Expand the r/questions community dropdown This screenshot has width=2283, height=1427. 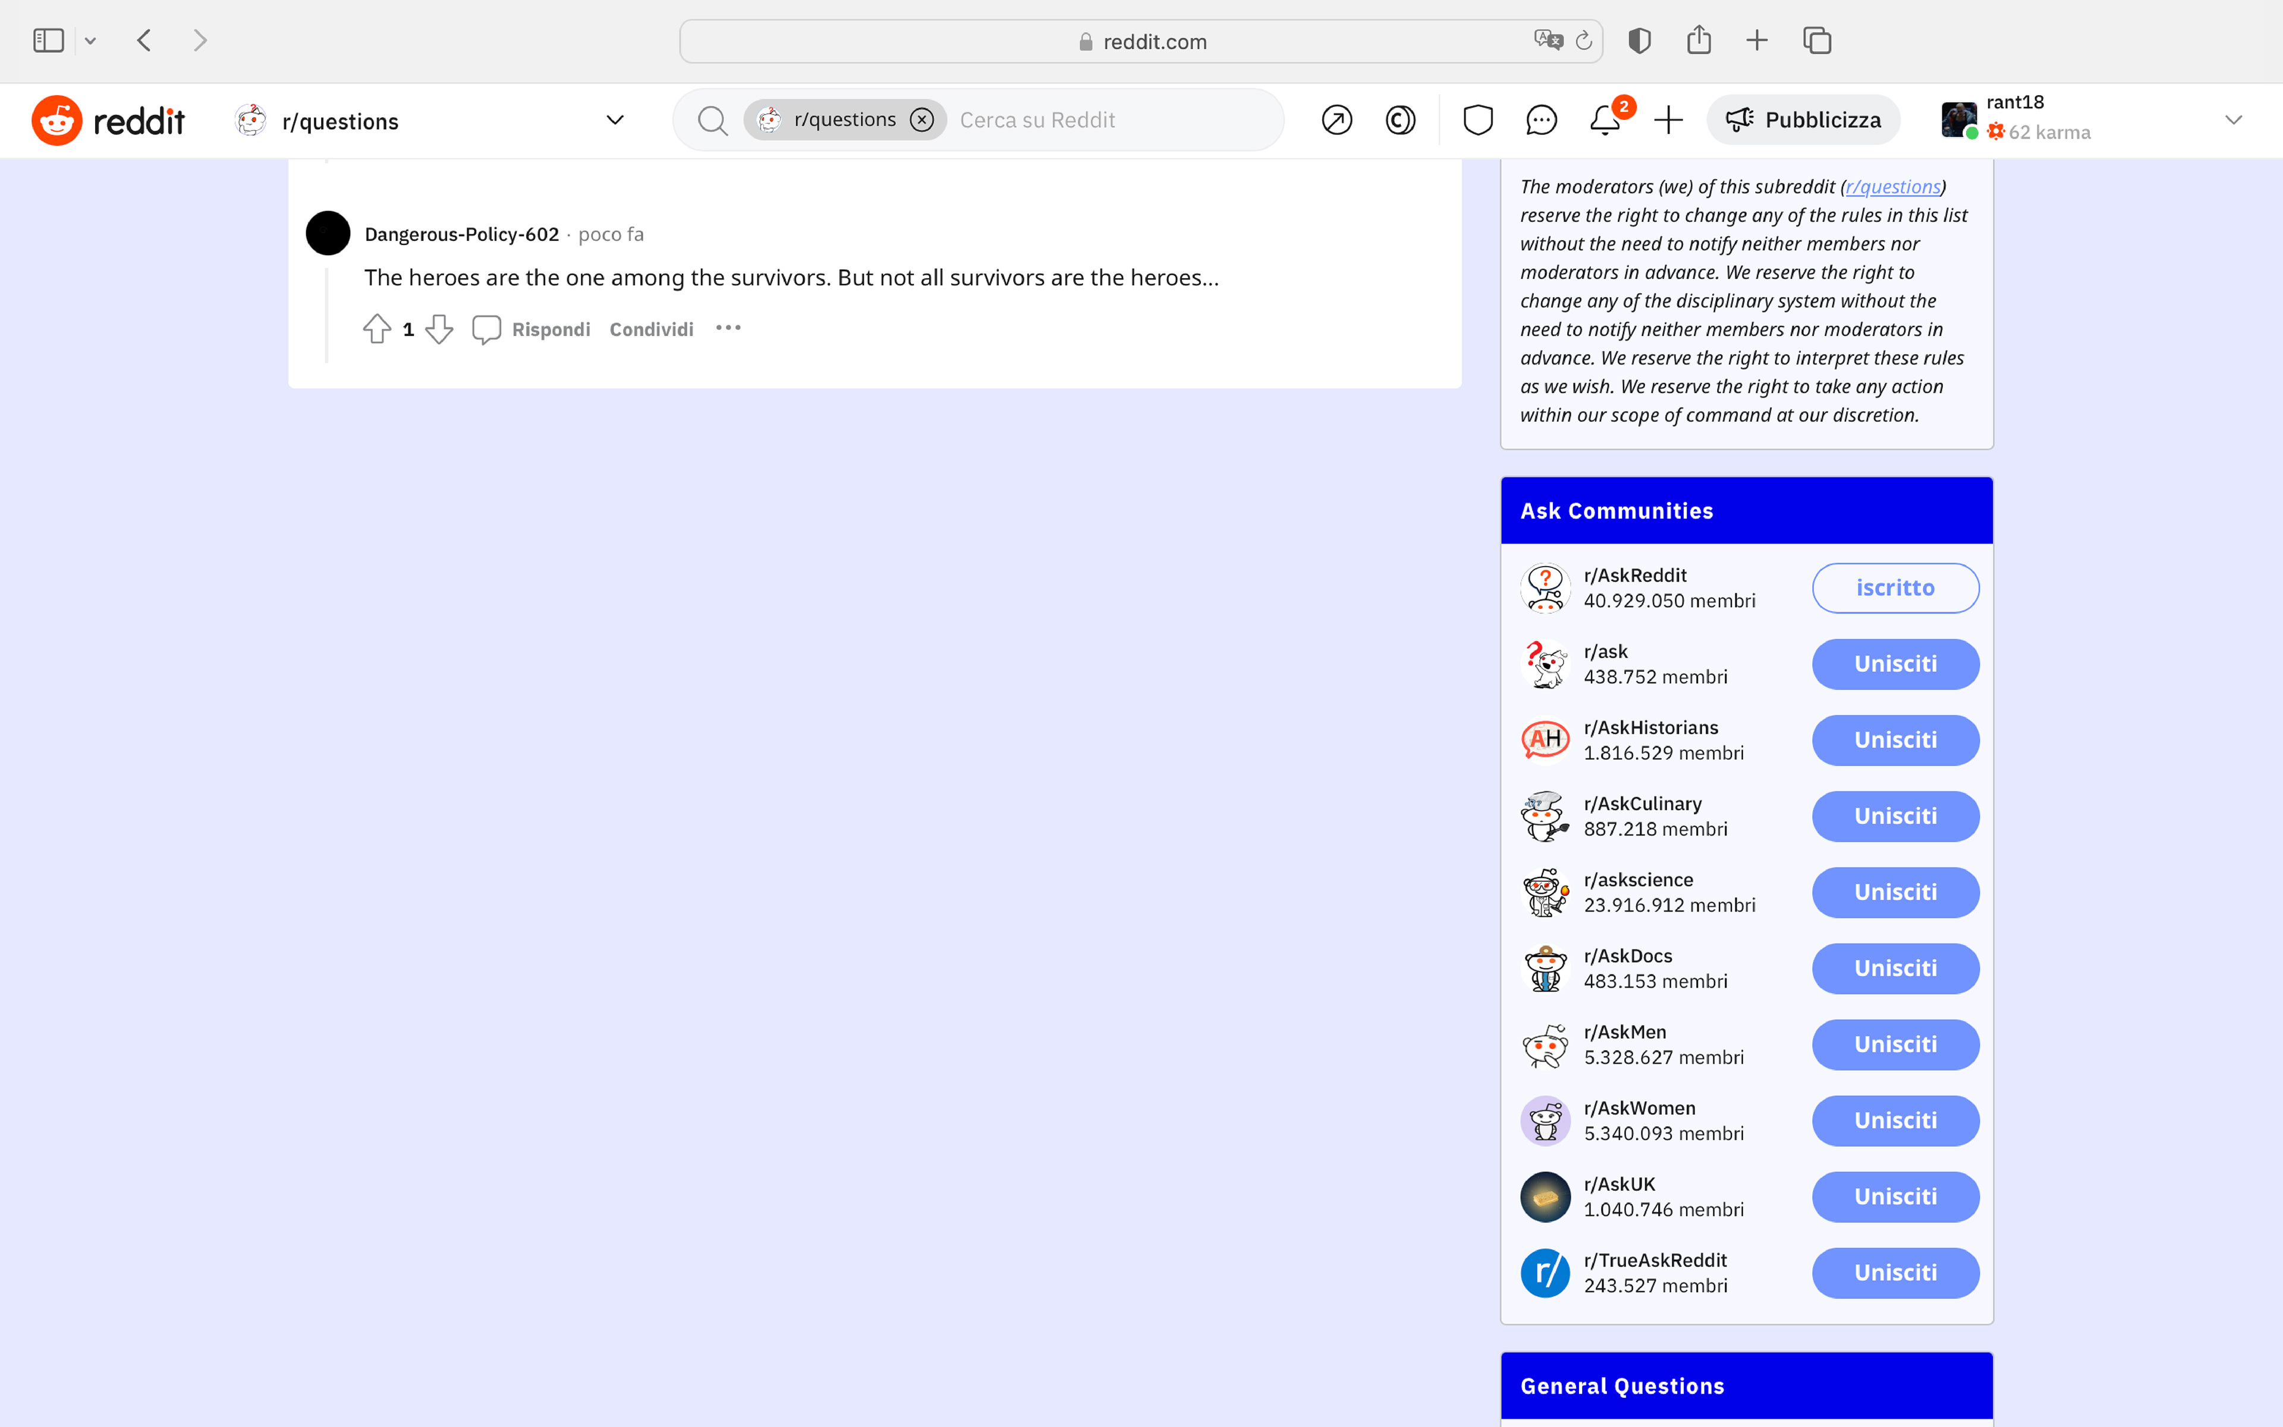click(x=614, y=120)
